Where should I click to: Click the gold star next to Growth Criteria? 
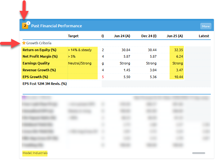point(24,43)
